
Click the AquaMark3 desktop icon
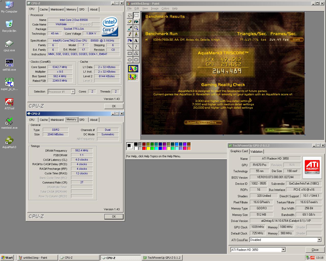click(x=9, y=143)
